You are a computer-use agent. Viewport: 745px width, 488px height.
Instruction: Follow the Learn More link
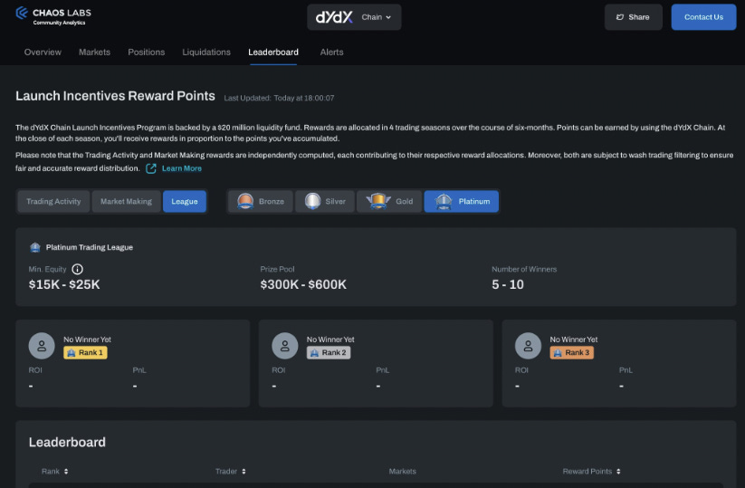(x=182, y=168)
